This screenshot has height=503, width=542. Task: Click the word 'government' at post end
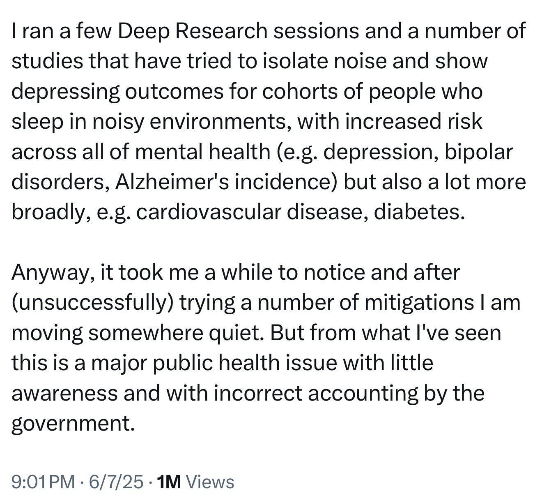[73, 423]
